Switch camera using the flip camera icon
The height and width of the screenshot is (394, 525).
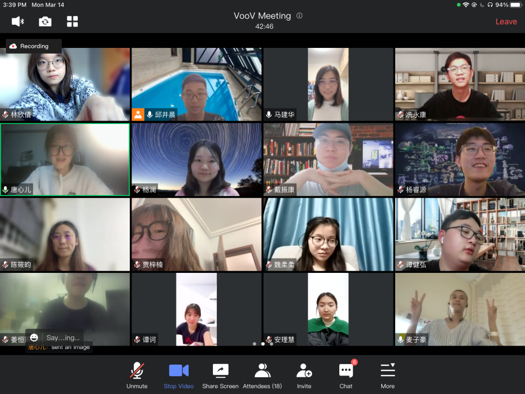coord(45,21)
